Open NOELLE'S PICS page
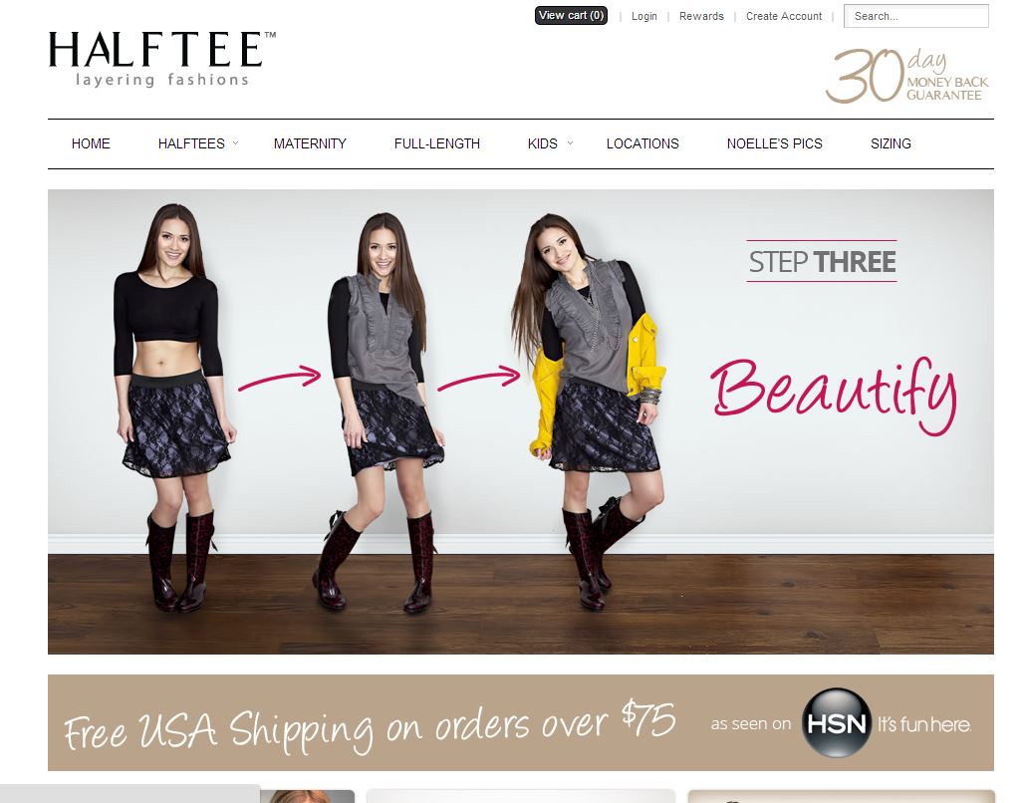The image size is (1023, 803). (774, 143)
